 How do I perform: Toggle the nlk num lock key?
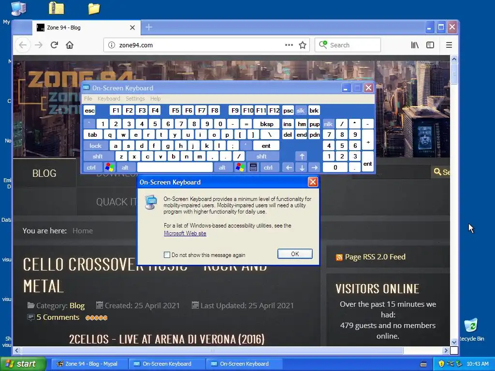click(x=328, y=124)
